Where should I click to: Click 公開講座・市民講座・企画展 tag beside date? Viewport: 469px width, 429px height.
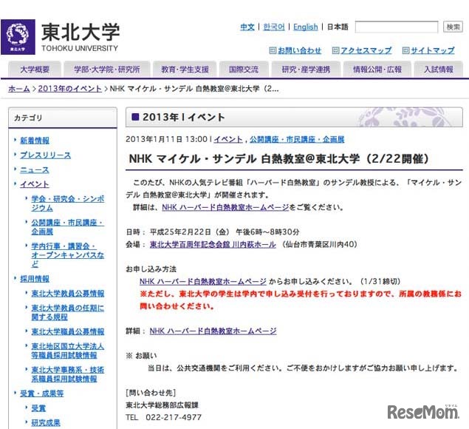[x=297, y=139]
